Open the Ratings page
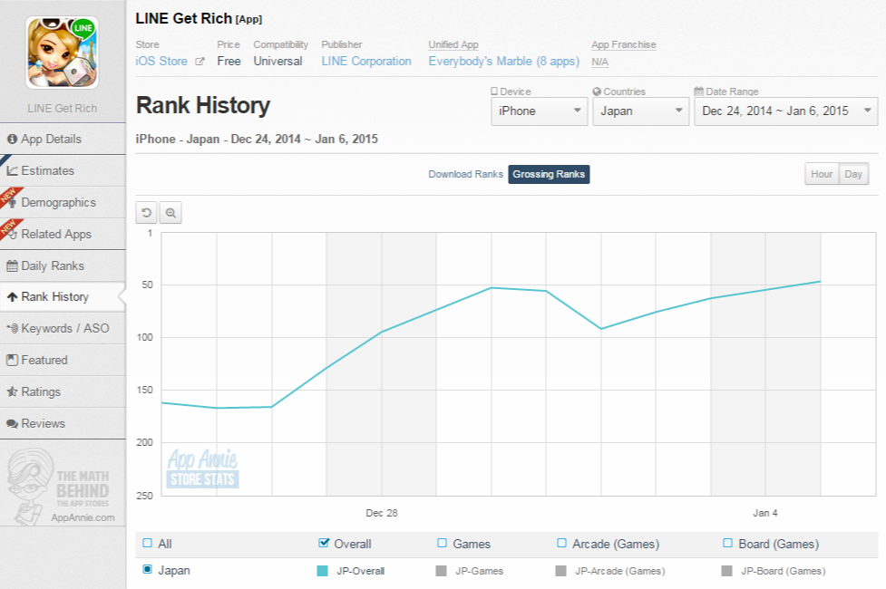 click(x=63, y=391)
